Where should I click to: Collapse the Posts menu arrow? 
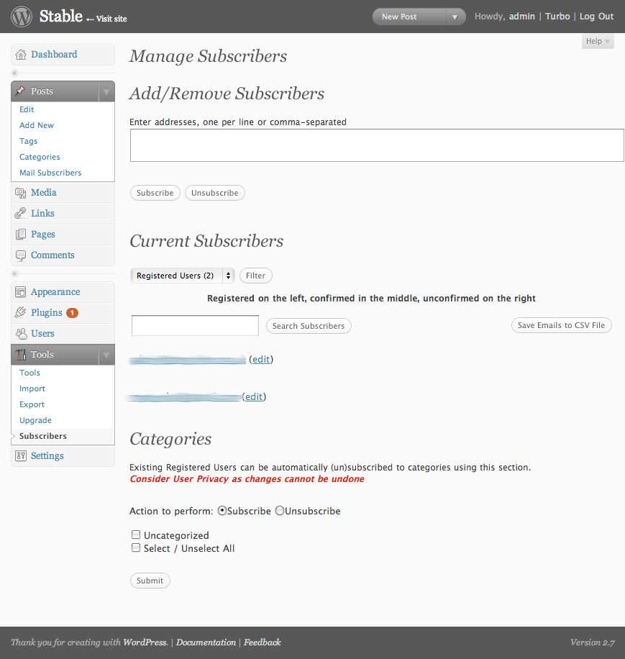106,91
